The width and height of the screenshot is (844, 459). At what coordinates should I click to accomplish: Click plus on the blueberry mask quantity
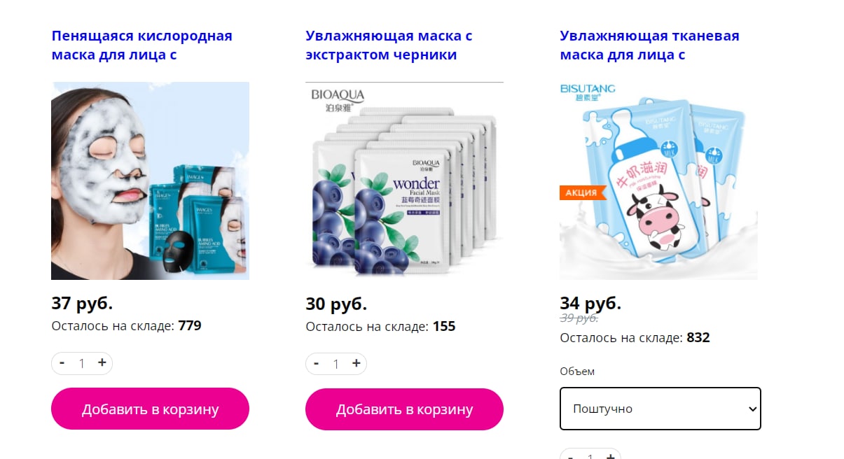point(357,363)
